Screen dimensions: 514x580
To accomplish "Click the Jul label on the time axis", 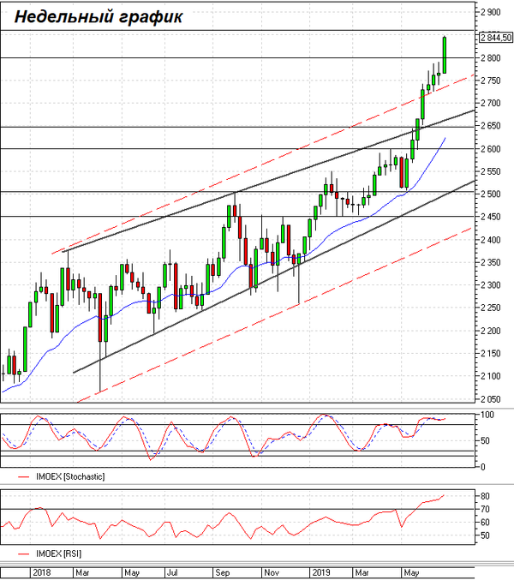I will click(x=172, y=572).
